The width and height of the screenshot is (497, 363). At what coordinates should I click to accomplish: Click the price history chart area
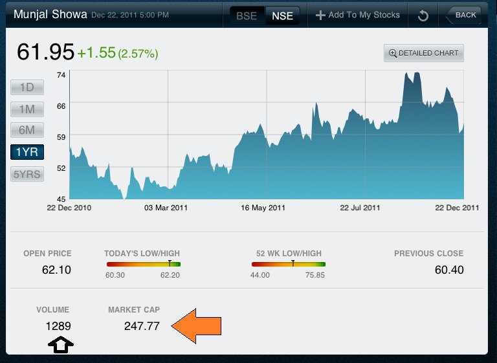267,135
